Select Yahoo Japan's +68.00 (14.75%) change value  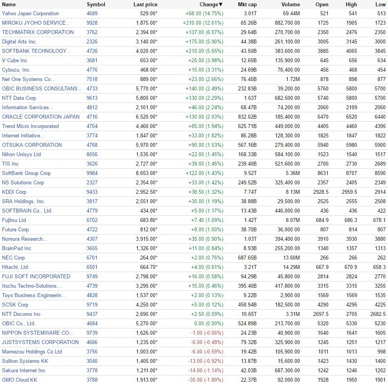tap(204, 14)
